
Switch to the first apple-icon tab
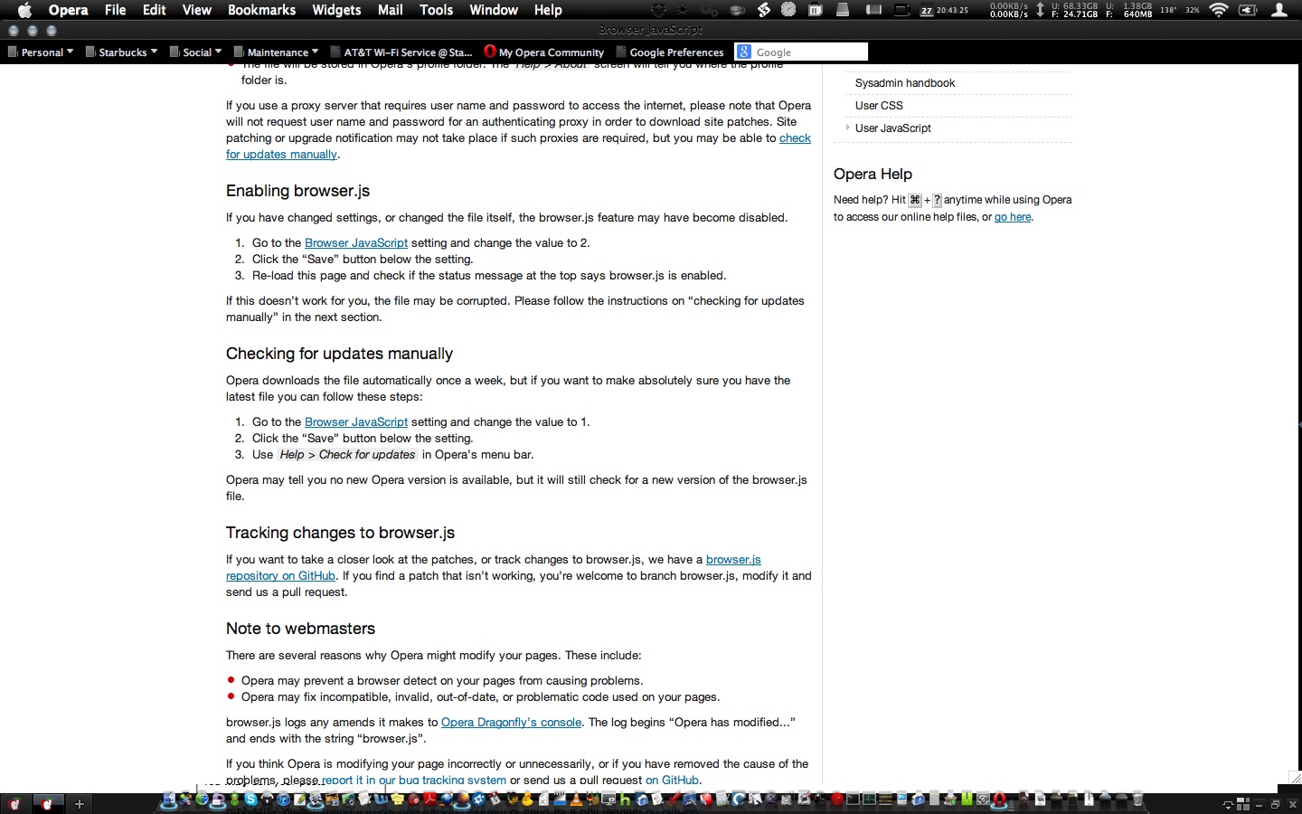14,803
